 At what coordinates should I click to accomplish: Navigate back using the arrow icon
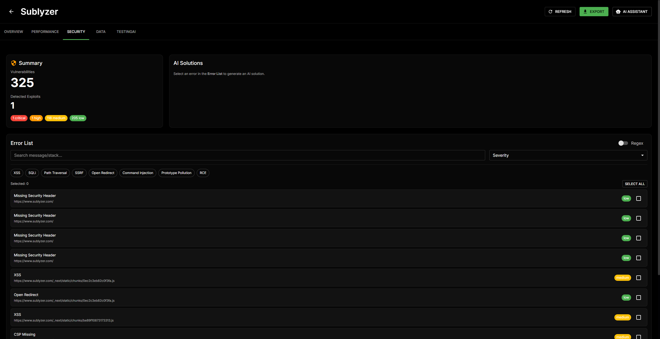point(11,11)
